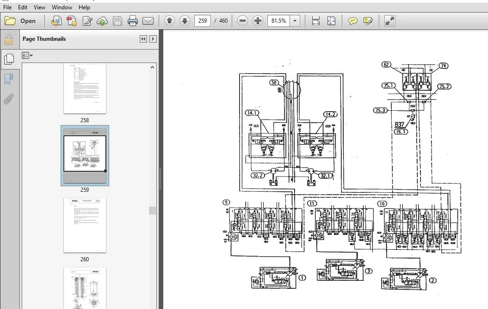Click the security padlock icon
488x309 pixels.
(x=9, y=39)
